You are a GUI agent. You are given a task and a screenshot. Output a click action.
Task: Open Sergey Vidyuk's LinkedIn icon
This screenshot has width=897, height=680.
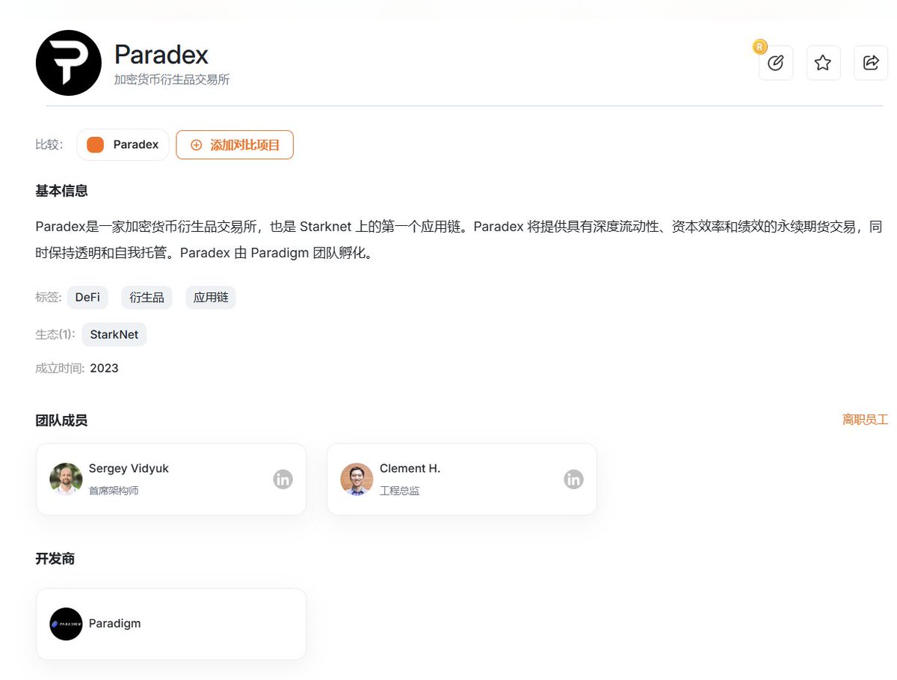283,480
